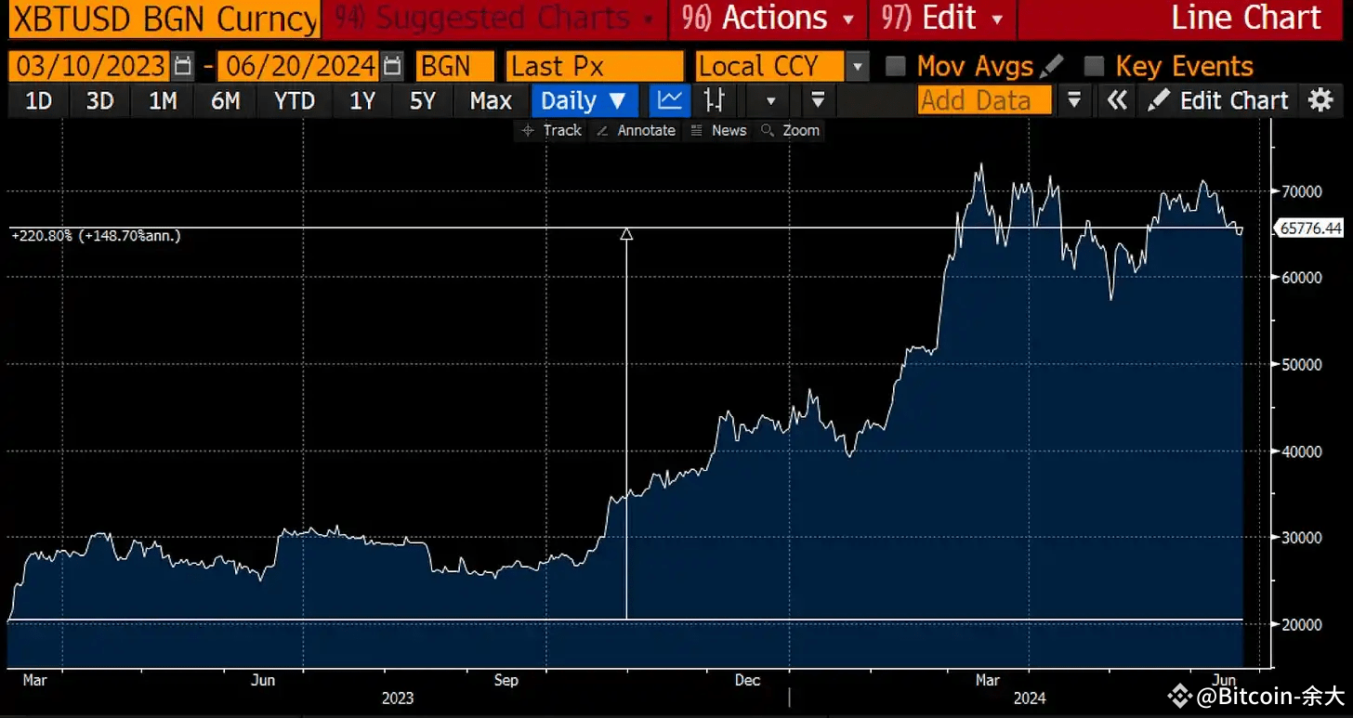Open the Daily periodicity dropdown
This screenshot has height=718, width=1353.
click(x=585, y=100)
